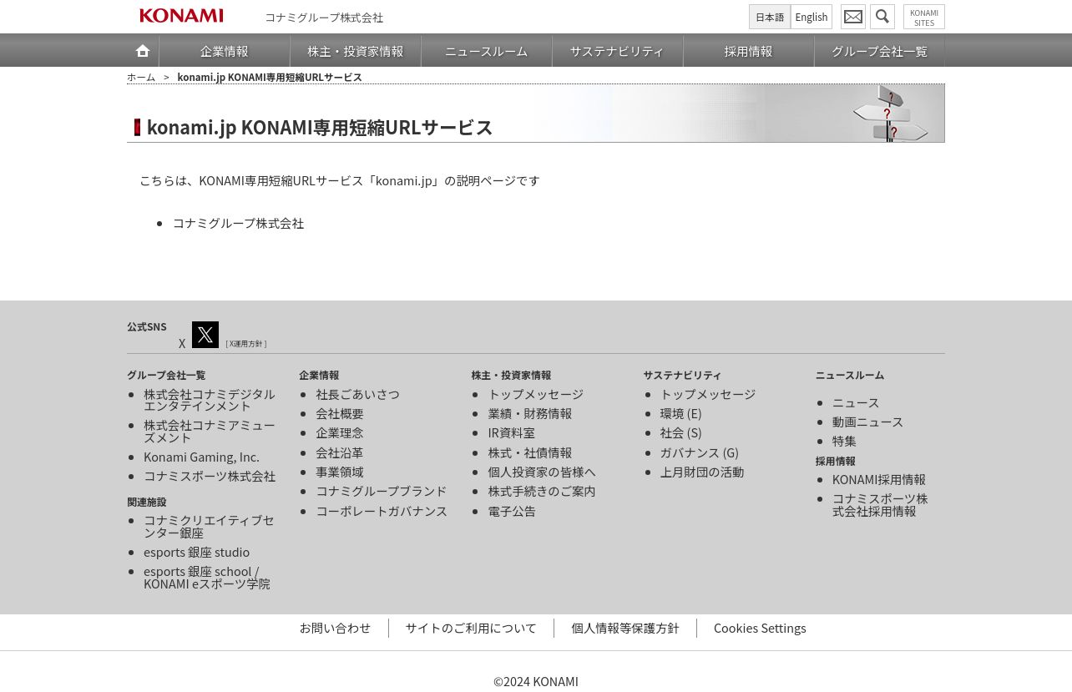Open 株式会社コナミアミューズメント footer link

tap(210, 431)
